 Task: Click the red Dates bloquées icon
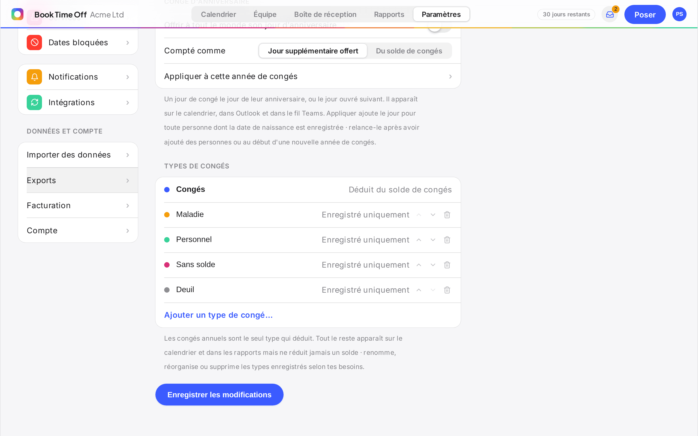point(34,43)
